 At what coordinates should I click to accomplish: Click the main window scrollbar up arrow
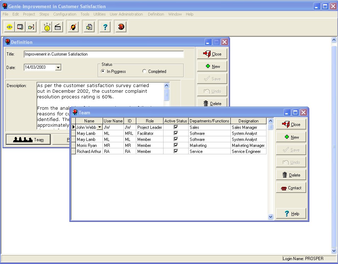click(x=334, y=40)
